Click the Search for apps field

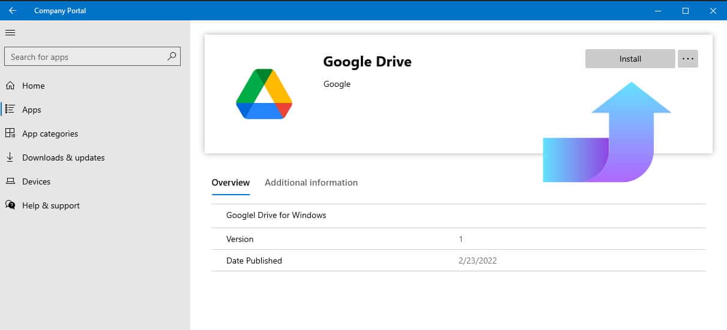pos(84,57)
